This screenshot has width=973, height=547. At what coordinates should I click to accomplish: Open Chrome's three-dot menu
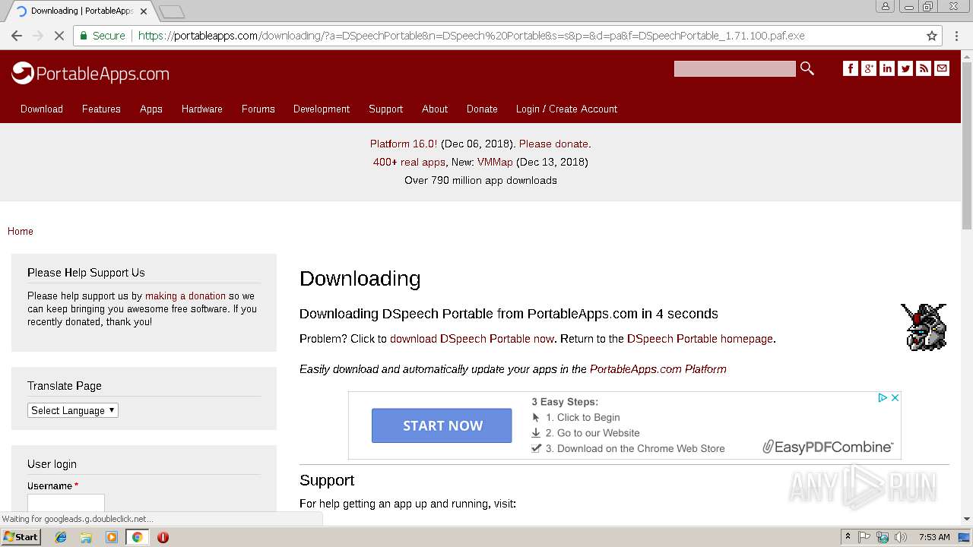click(x=956, y=36)
